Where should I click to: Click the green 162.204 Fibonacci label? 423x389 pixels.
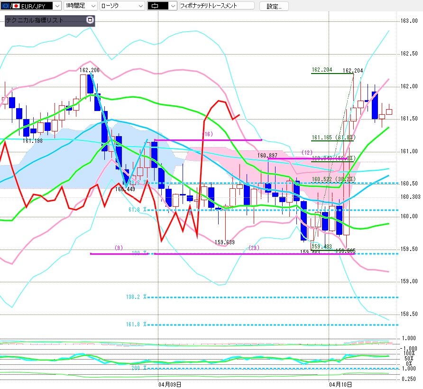click(322, 70)
